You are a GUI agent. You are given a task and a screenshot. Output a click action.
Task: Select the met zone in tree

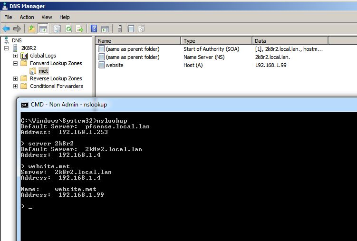[43, 71]
